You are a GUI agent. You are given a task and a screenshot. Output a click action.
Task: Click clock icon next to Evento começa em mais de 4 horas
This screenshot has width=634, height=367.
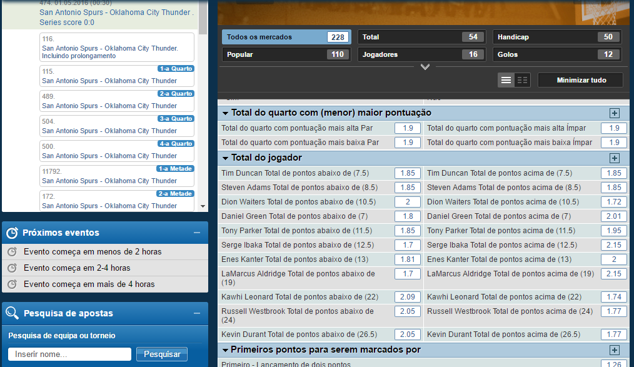pos(12,284)
